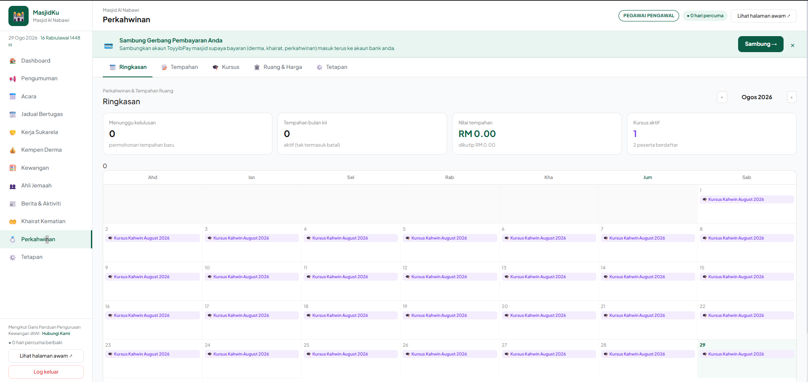The image size is (808, 382).
Task: Click the MasjidKu mosque logo icon
Action: 19,16
